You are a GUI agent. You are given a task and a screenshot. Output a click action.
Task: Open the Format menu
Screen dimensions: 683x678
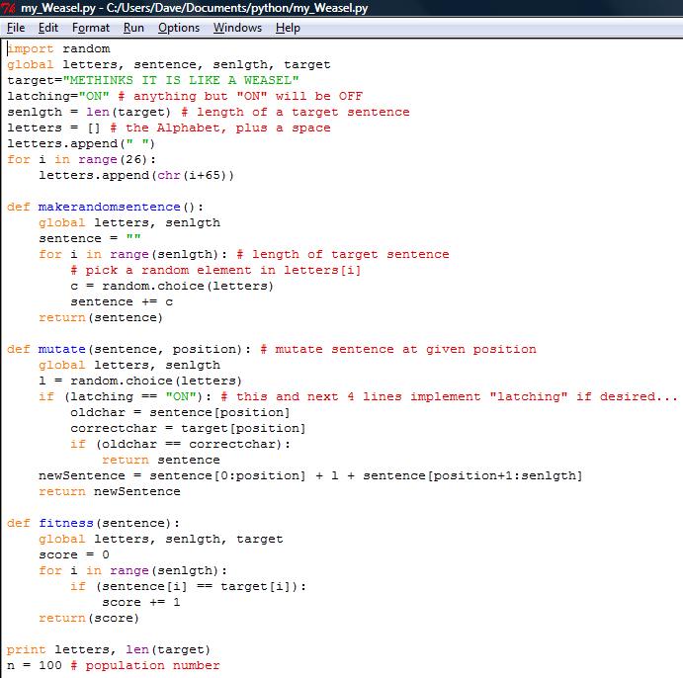(91, 28)
